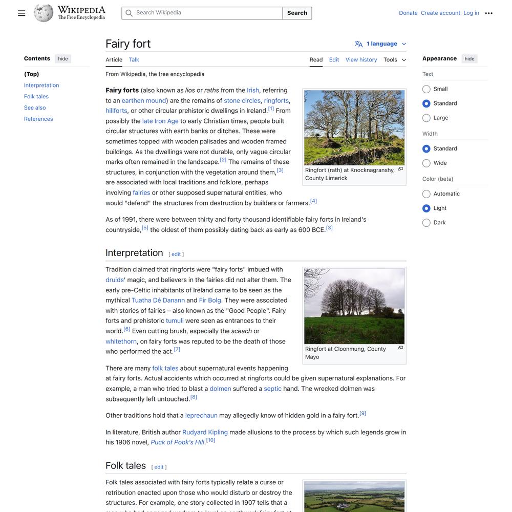The width and height of the screenshot is (512, 512).
Task: Open the Edit tab
Action: [334, 60]
